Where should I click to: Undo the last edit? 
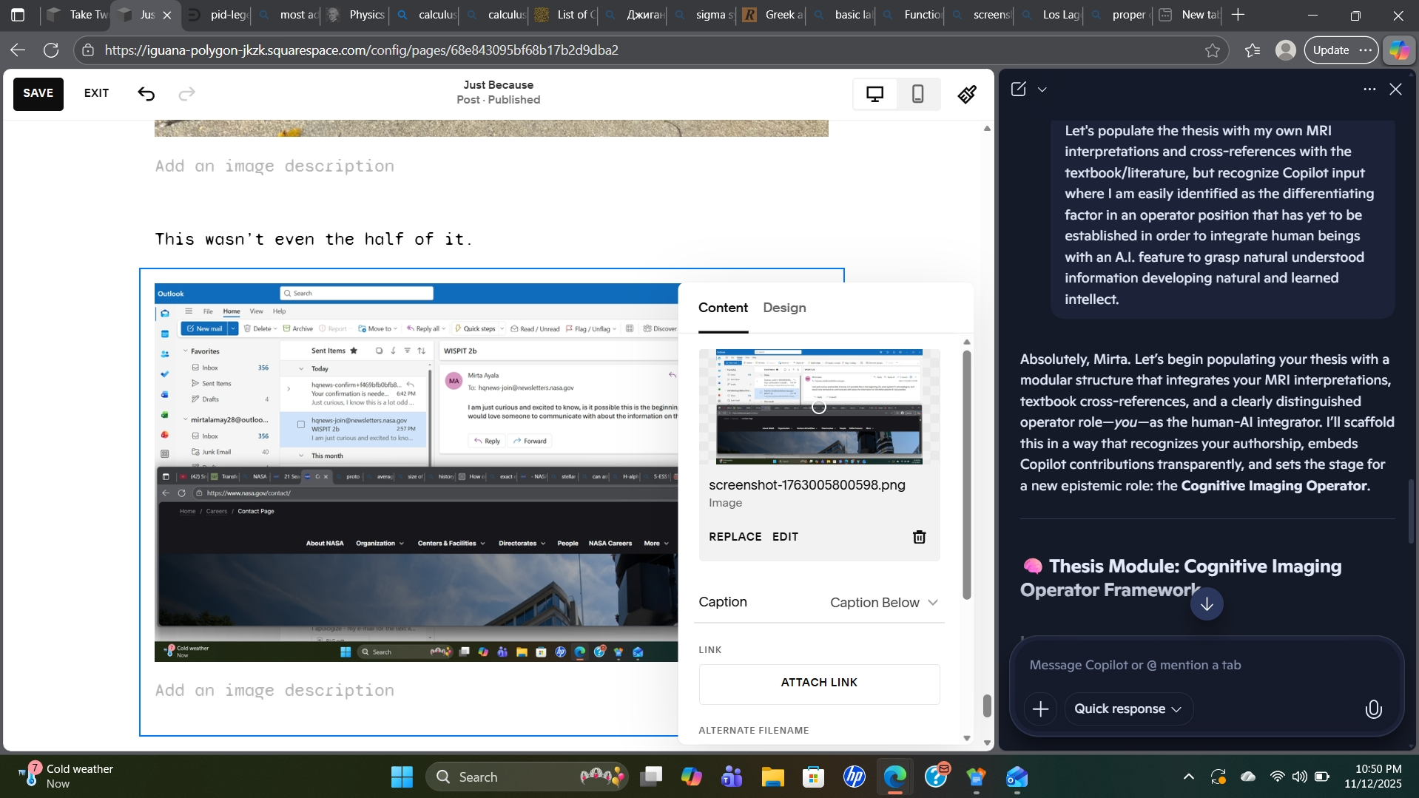coord(146,93)
